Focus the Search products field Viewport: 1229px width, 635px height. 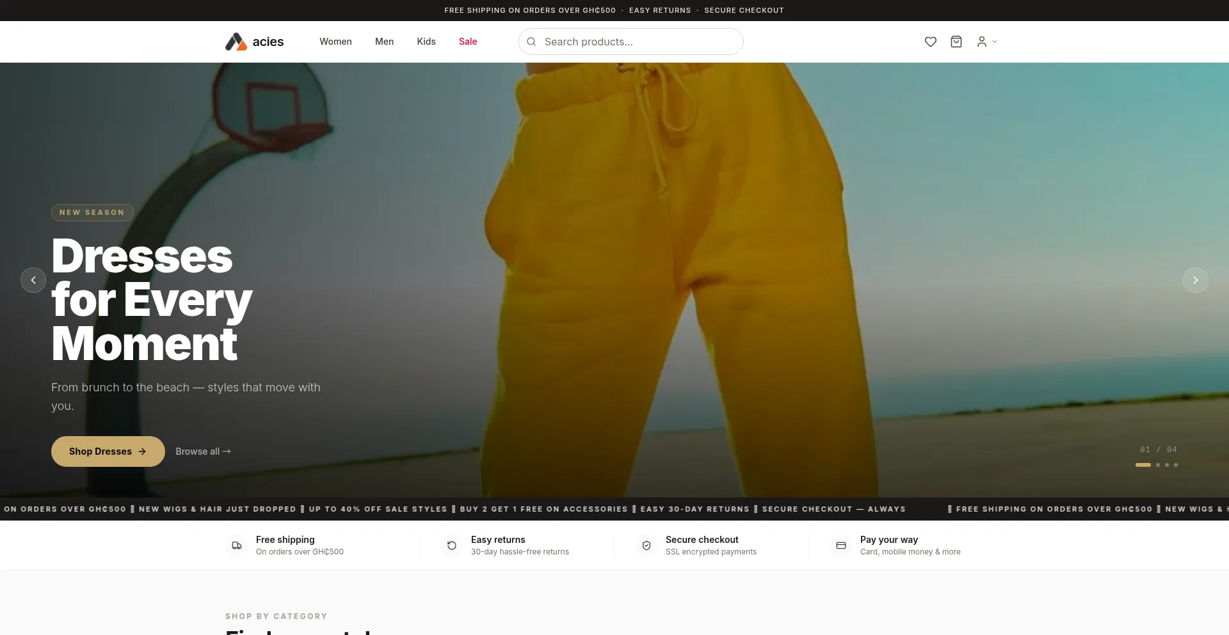(631, 42)
